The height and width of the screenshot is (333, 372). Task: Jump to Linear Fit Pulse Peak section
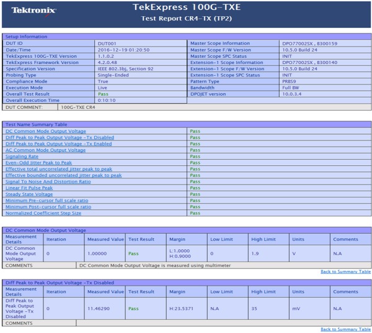tap(29, 188)
